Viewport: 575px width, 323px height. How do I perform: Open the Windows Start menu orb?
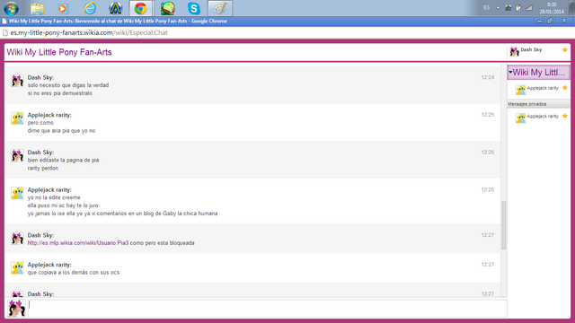click(x=11, y=8)
